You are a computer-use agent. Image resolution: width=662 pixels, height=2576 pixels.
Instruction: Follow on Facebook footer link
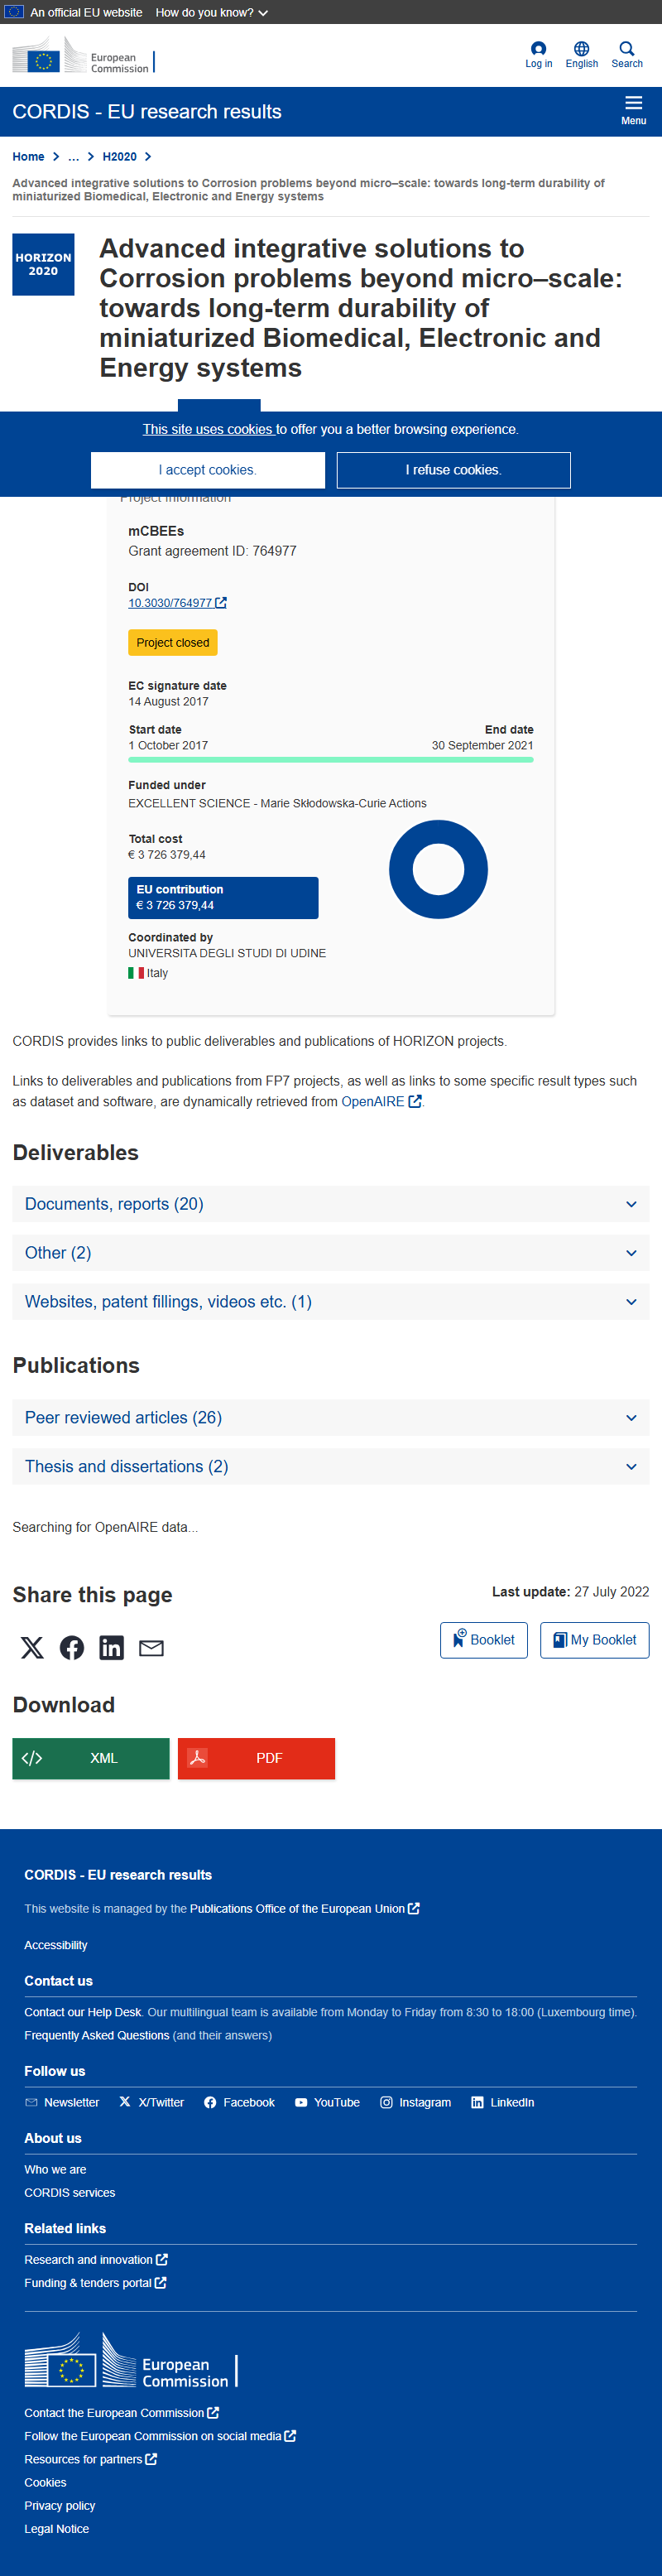tap(239, 2102)
